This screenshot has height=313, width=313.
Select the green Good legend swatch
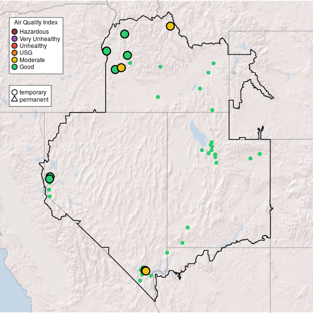click(x=15, y=67)
